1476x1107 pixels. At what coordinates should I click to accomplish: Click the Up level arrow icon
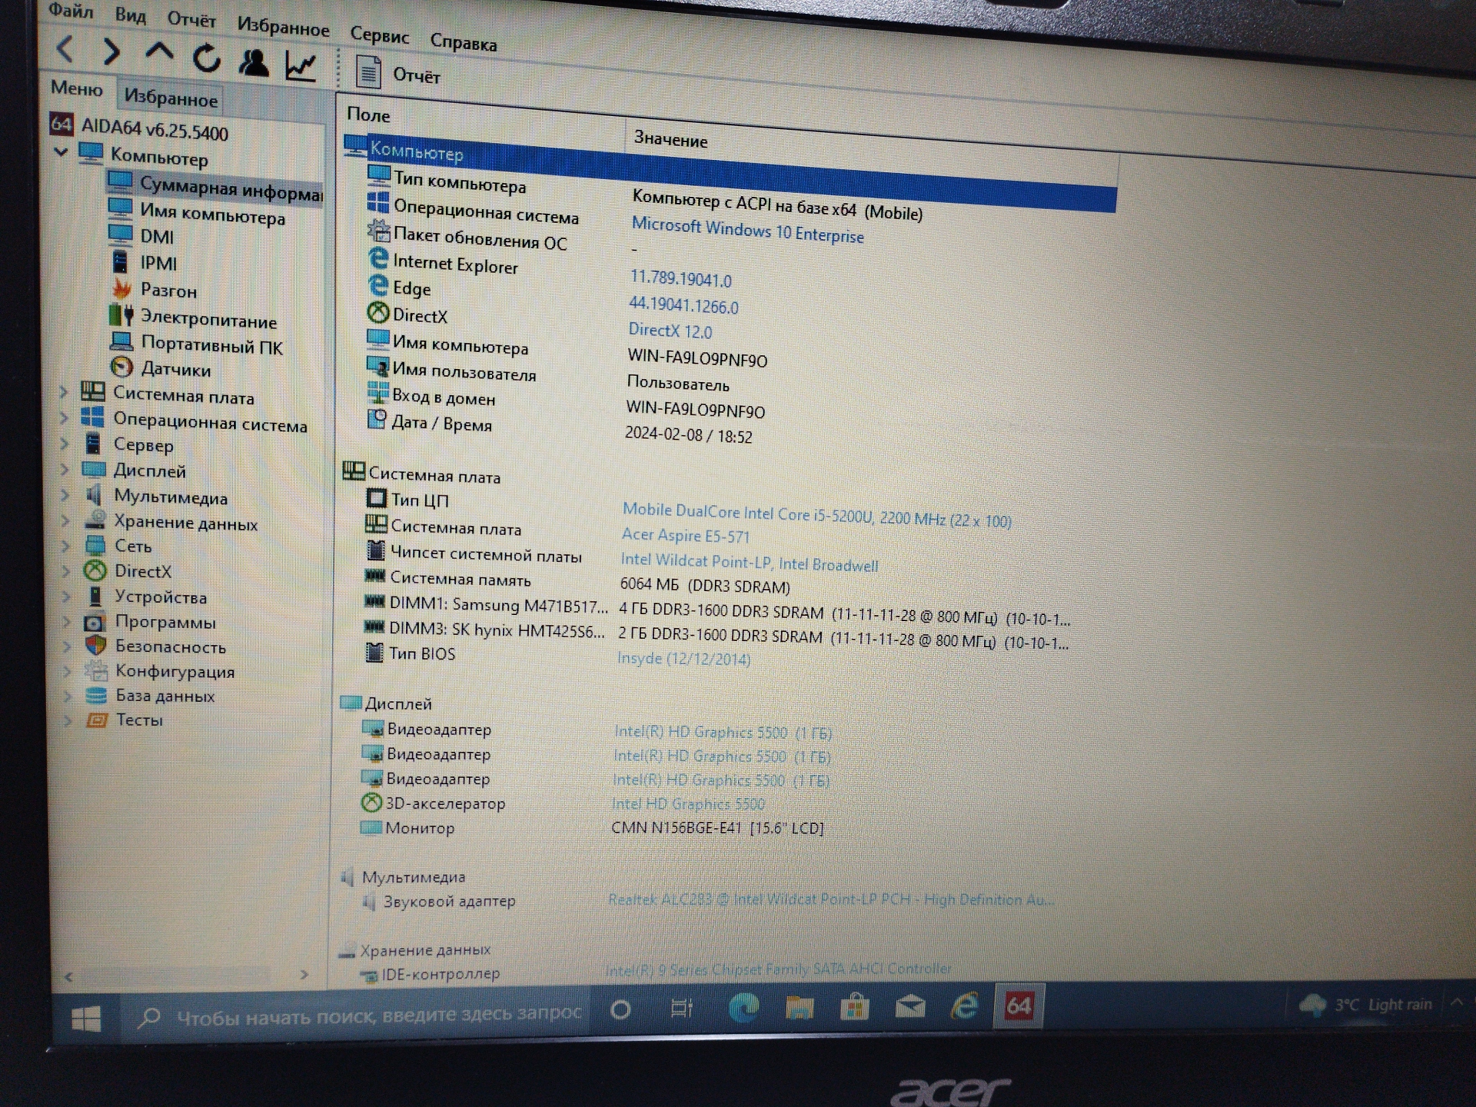tap(159, 52)
